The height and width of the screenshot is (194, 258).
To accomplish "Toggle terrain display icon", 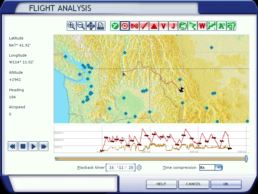I will (231, 26).
